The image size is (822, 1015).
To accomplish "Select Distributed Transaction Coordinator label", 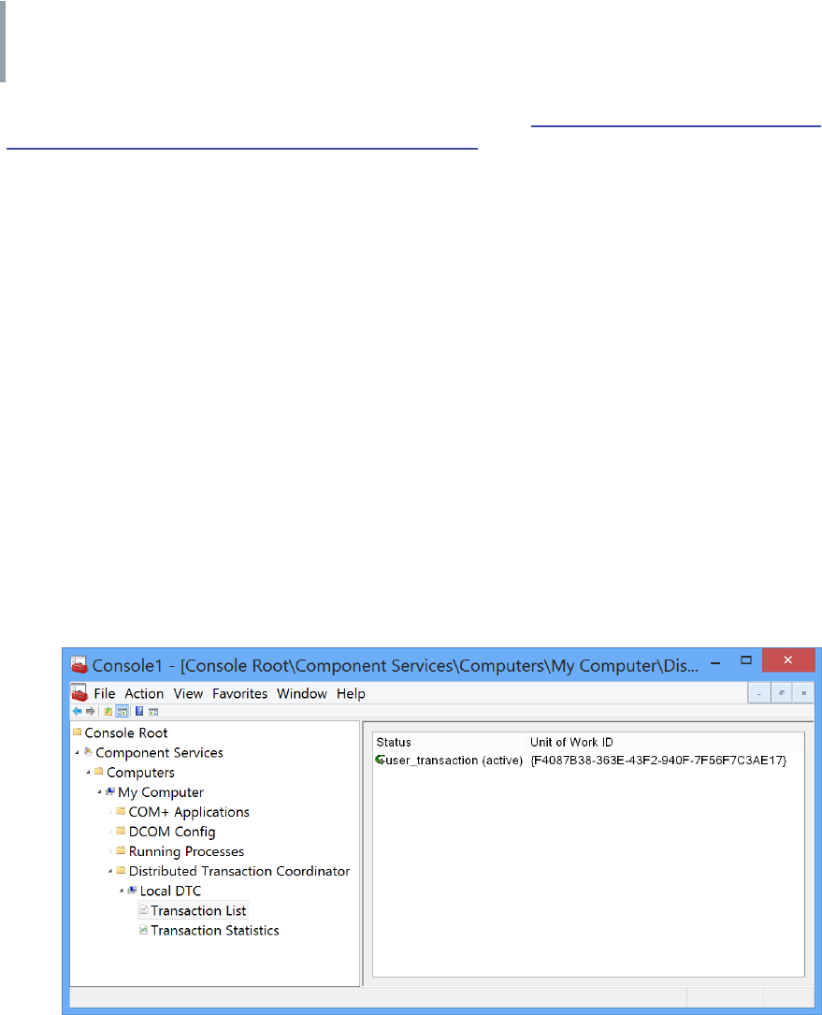I will pos(239,871).
